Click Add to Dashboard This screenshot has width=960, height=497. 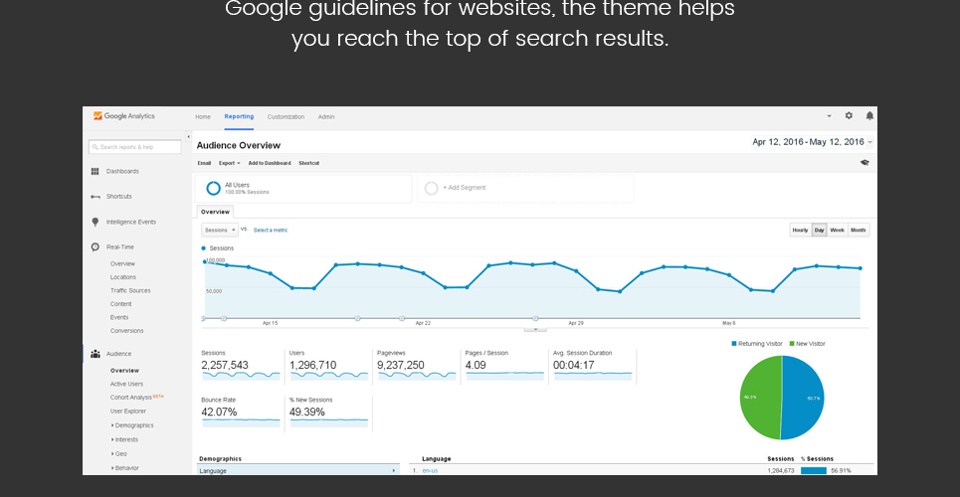pyautogui.click(x=270, y=163)
